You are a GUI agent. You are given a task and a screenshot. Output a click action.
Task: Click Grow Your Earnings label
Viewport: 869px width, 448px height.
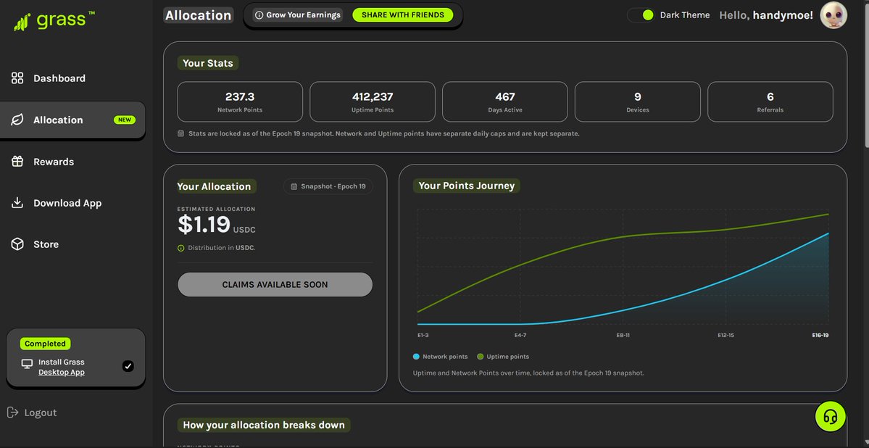(303, 15)
